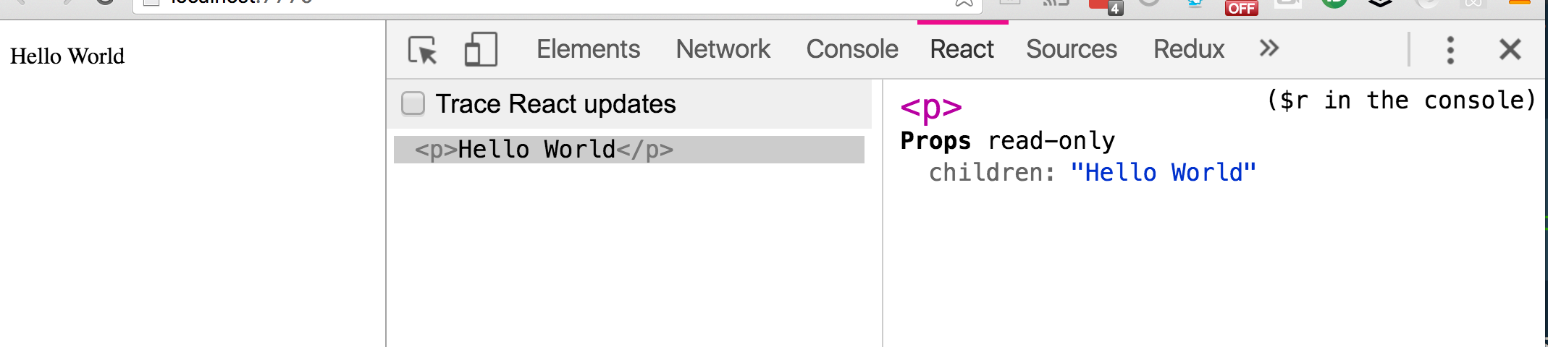The image size is (1548, 347).
Task: Click the pink p tag heading in props pane
Action: point(931,108)
